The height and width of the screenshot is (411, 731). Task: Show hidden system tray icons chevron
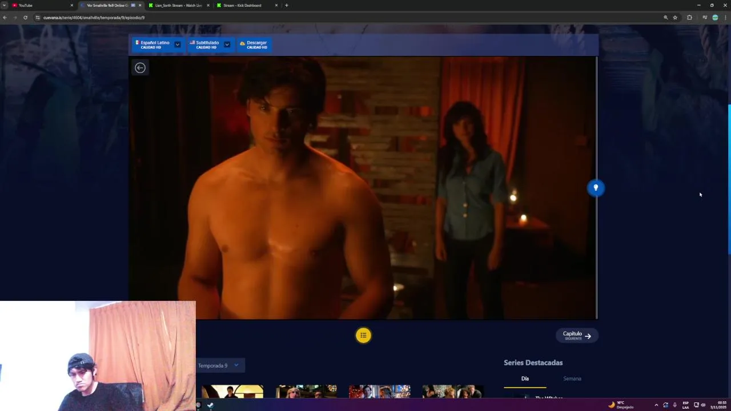click(x=656, y=405)
